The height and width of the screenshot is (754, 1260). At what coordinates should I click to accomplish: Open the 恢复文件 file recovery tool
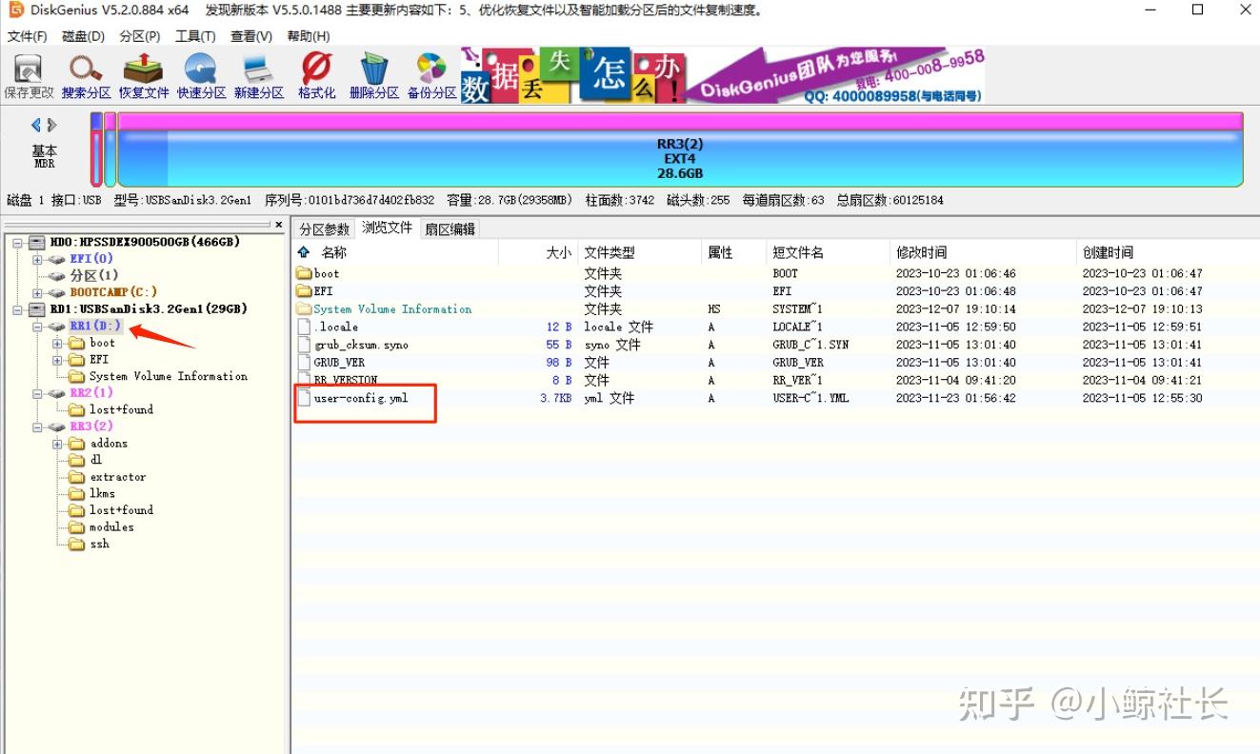tap(143, 74)
